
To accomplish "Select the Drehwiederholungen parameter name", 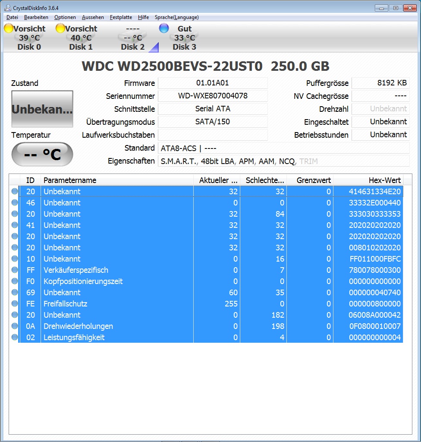I will (79, 326).
